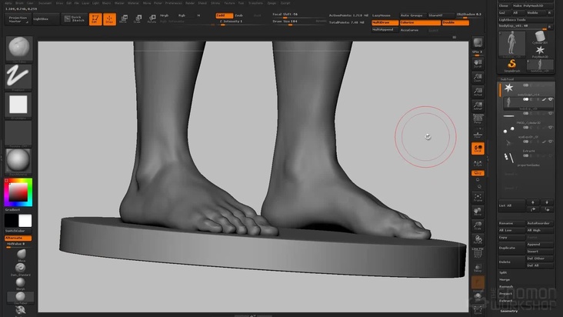Select the black secondary color swatch
The image size is (563, 317).
[x=11, y=220]
